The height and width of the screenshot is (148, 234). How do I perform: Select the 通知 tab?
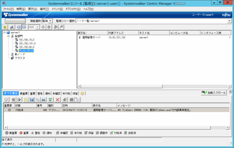(47, 94)
